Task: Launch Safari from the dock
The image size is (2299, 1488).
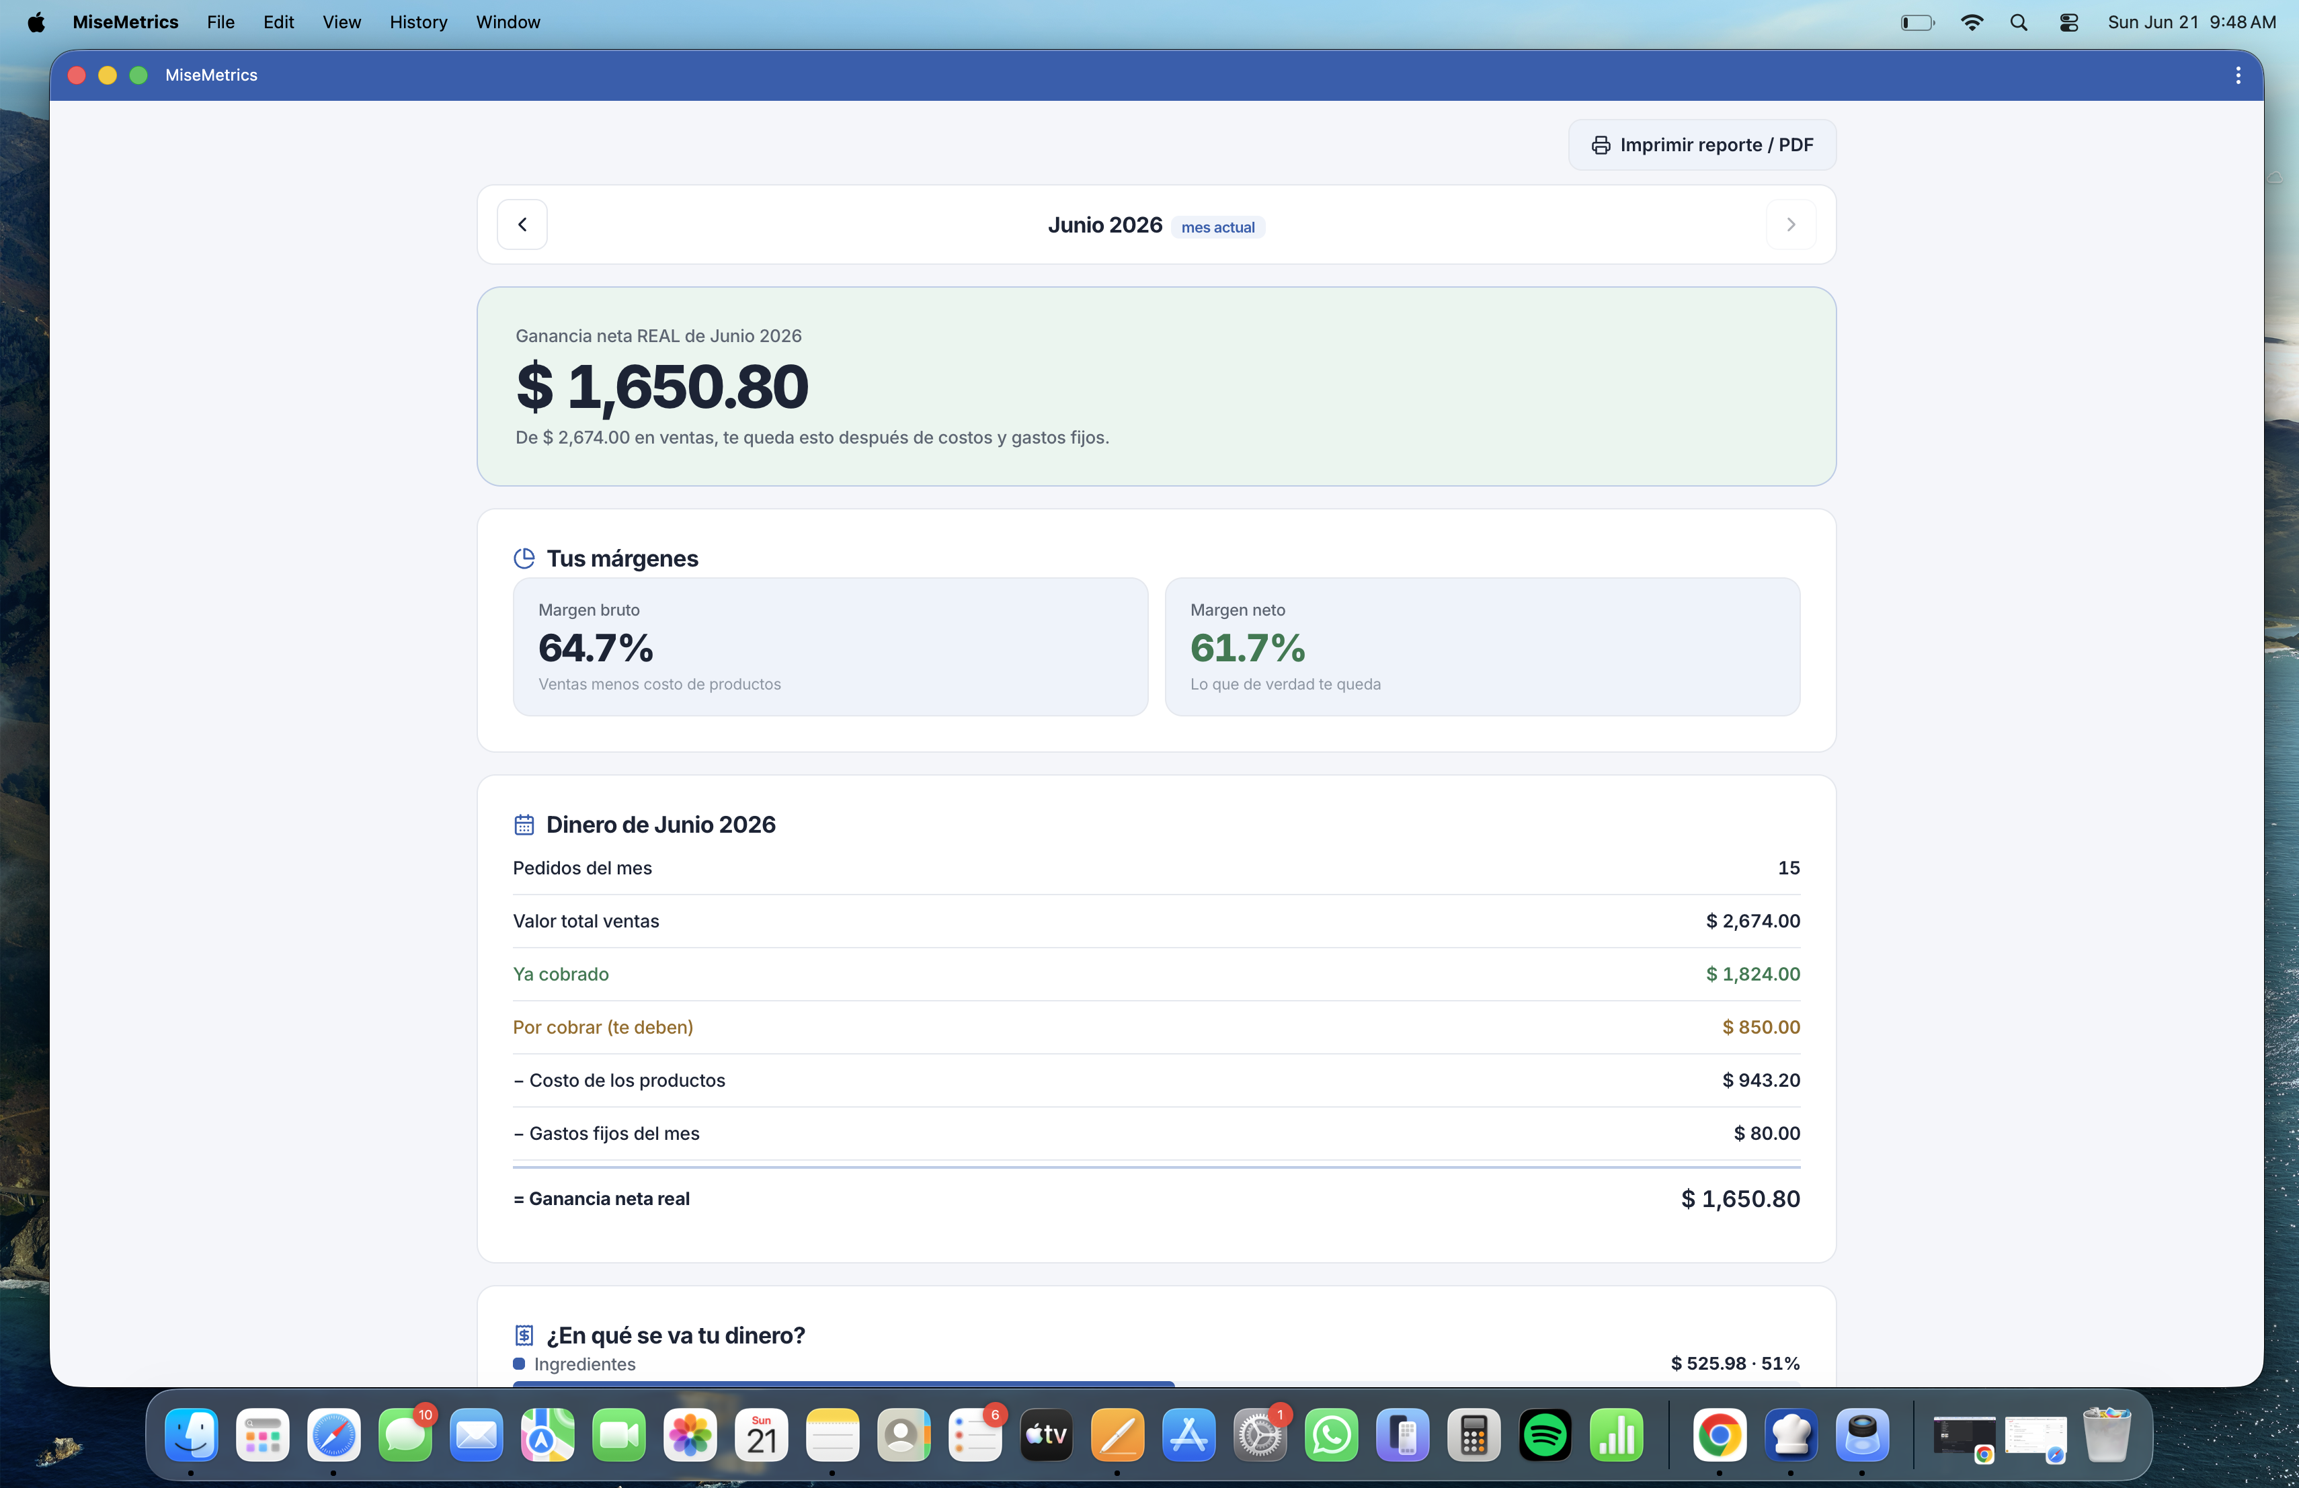Action: [x=333, y=1435]
